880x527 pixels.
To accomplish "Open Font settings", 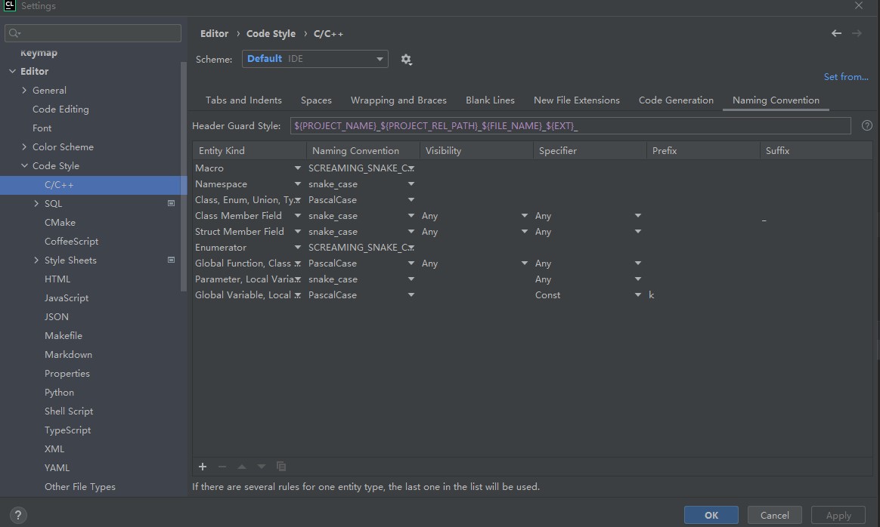I will point(42,128).
